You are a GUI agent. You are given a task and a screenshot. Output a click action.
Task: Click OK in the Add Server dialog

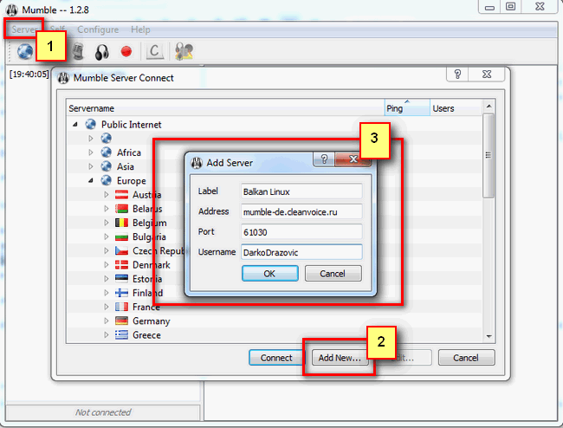click(x=269, y=274)
